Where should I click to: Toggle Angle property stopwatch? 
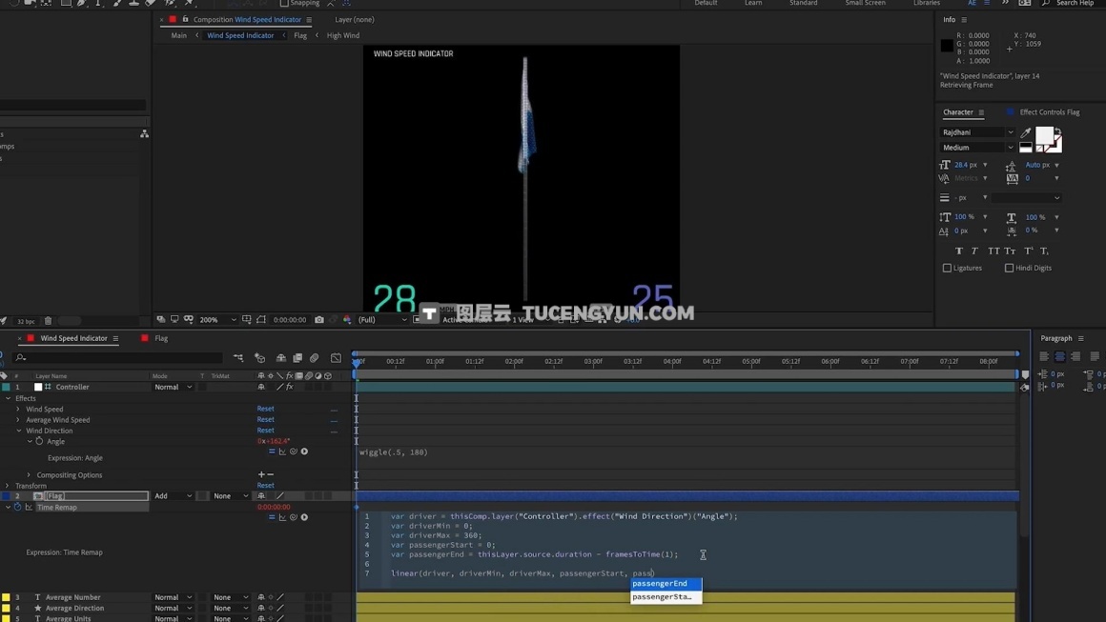point(39,442)
